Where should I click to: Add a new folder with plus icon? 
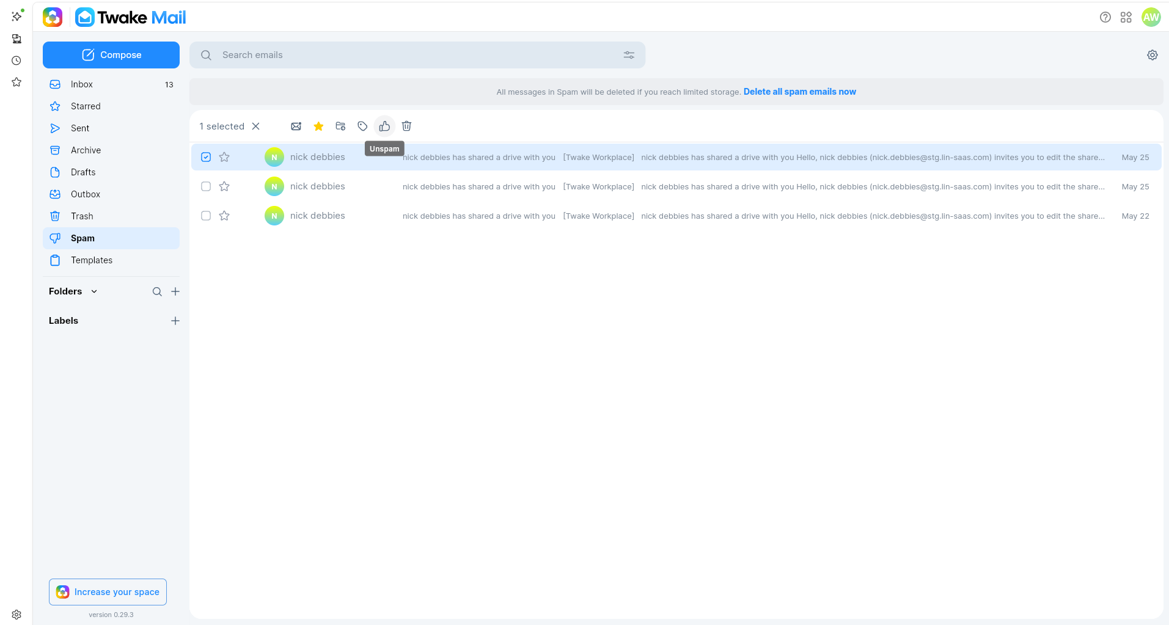pyautogui.click(x=175, y=291)
